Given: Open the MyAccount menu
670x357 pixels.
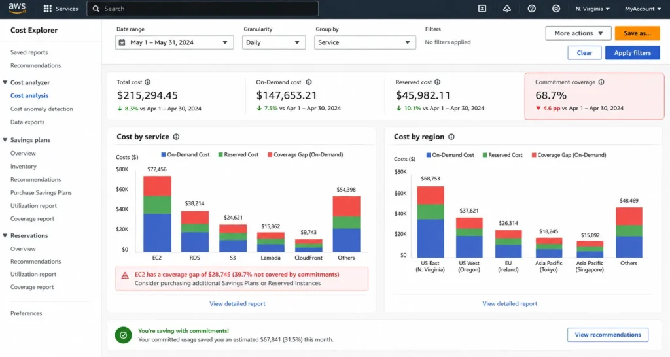Looking at the screenshot, I should [x=643, y=8].
